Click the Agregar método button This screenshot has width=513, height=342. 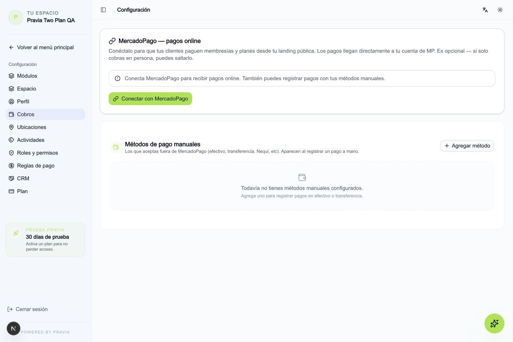click(467, 146)
